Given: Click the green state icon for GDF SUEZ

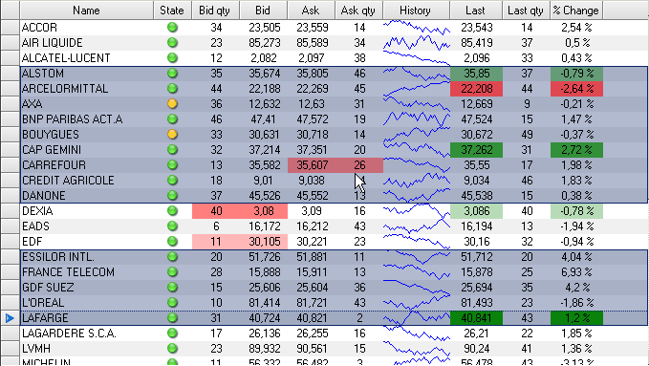Looking at the screenshot, I should (172, 288).
